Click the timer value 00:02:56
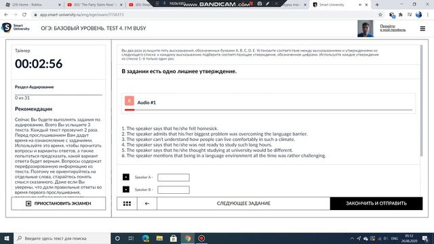 [x=39, y=64]
